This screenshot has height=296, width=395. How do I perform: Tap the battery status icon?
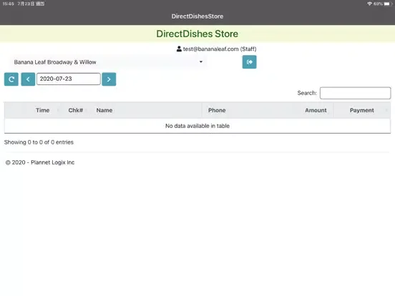[x=387, y=4]
